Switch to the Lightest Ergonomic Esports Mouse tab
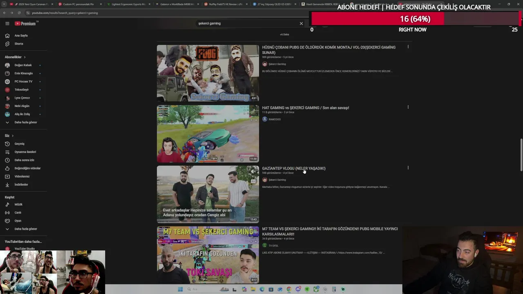523x294 pixels. pos(127,4)
